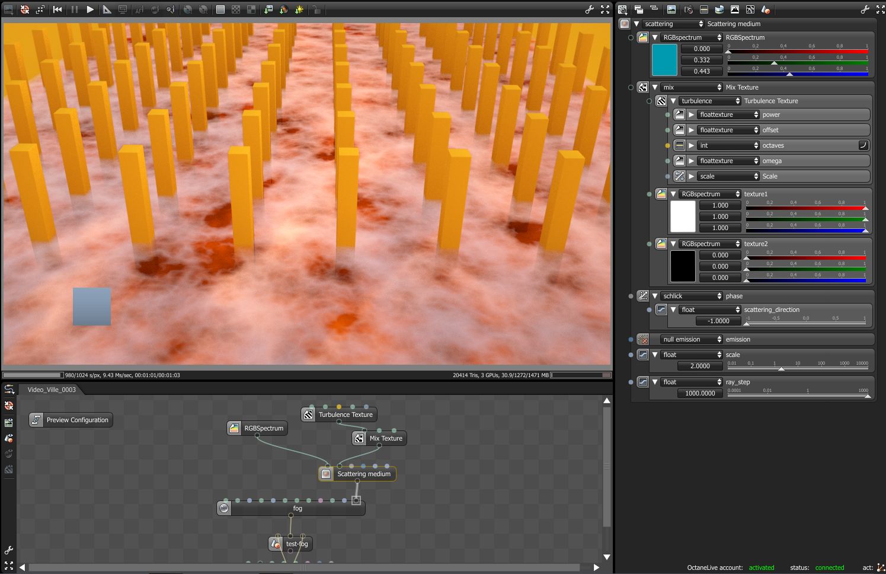Viewport: 886px width, 574px height.
Task: Select the Mix Texture node in graph
Action: point(379,438)
